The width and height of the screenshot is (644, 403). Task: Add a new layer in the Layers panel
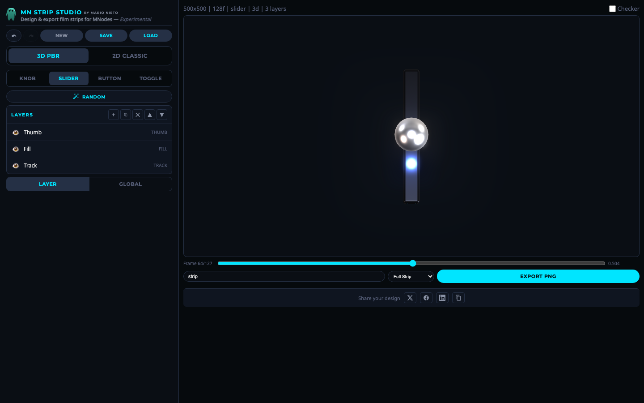(114, 115)
